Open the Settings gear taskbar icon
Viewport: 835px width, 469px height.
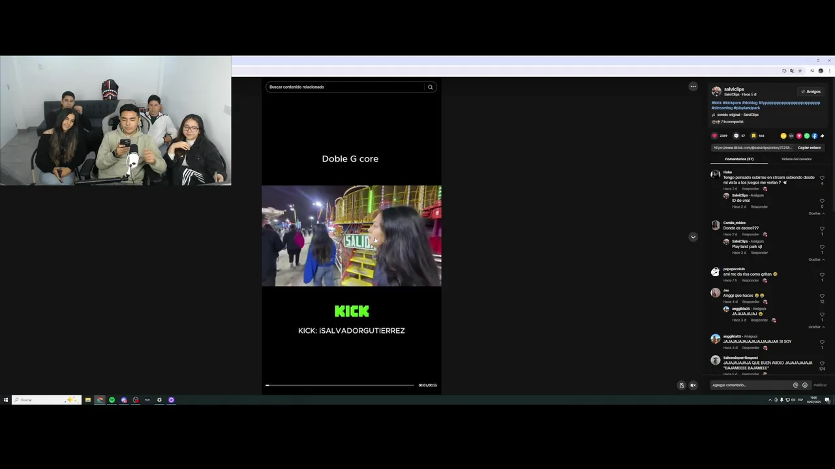[159, 400]
